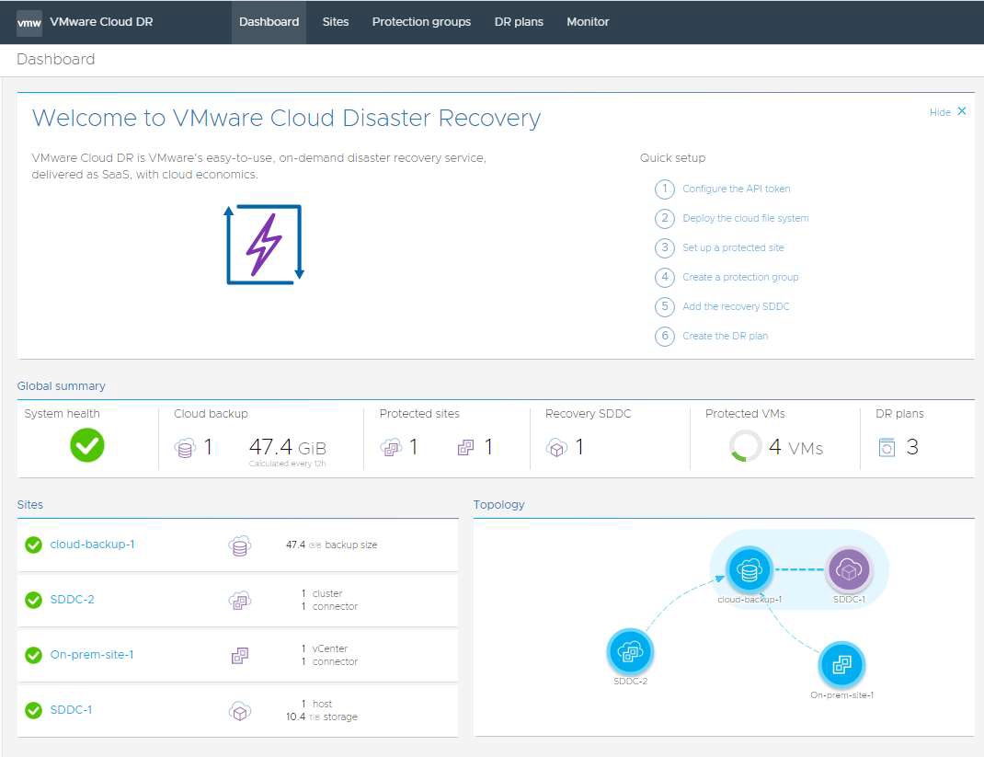Click the Recovery SDDC cube icon in summary

pyautogui.click(x=556, y=448)
